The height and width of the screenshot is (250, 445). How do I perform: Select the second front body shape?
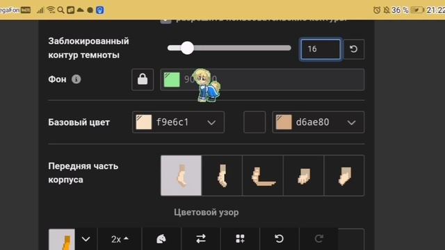coord(222,176)
